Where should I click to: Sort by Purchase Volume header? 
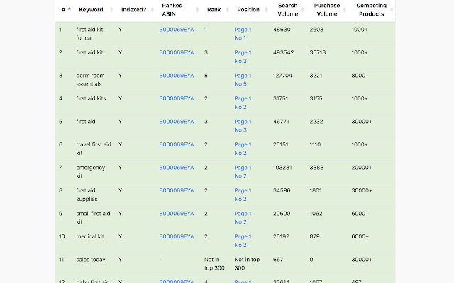click(326, 10)
